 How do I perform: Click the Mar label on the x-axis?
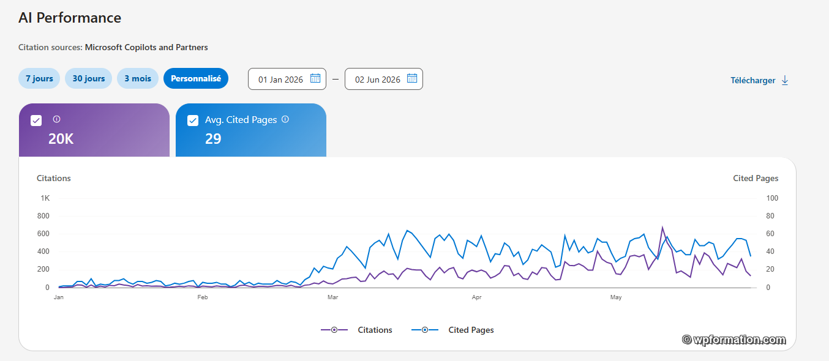(x=332, y=297)
